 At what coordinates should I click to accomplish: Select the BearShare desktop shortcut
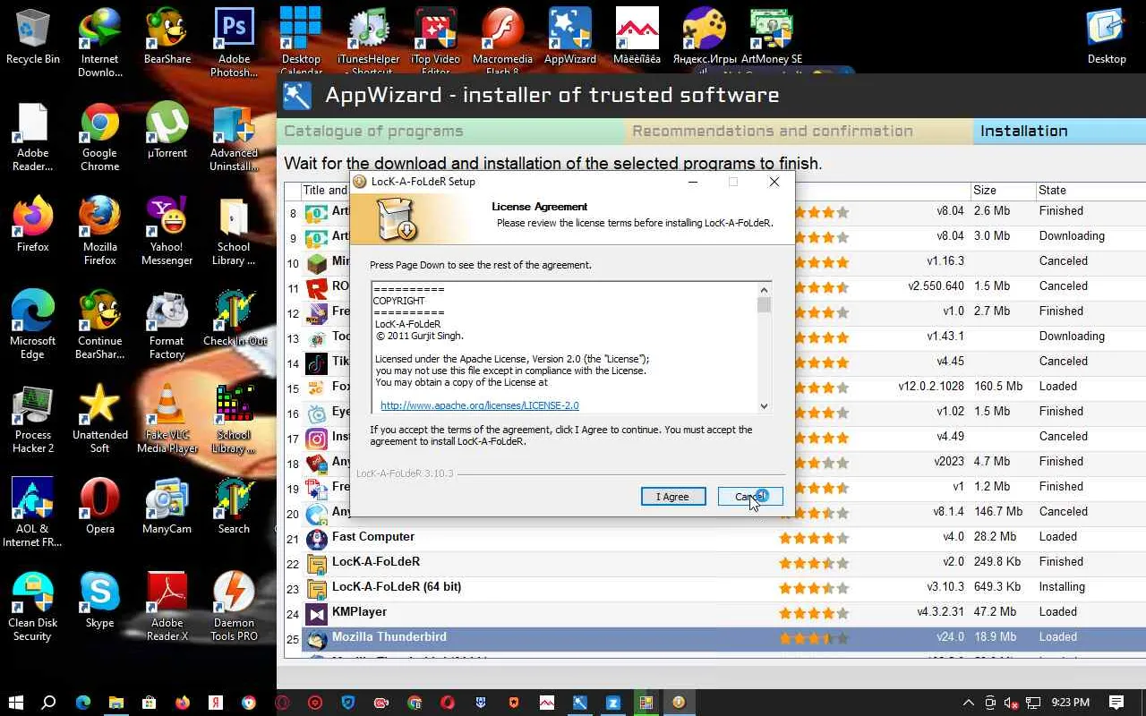click(x=167, y=36)
